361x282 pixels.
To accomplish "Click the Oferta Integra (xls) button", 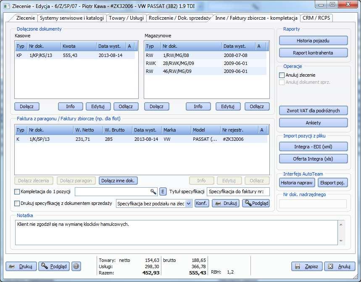I will coord(313,159).
